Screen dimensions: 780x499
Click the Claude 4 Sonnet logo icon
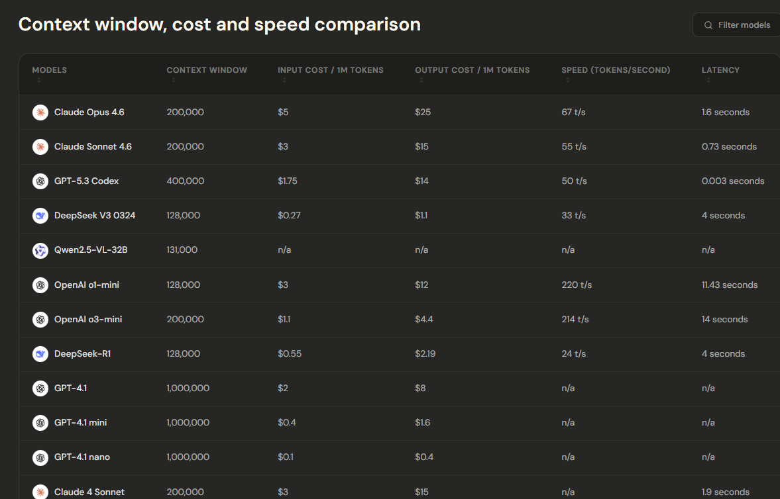(40, 492)
